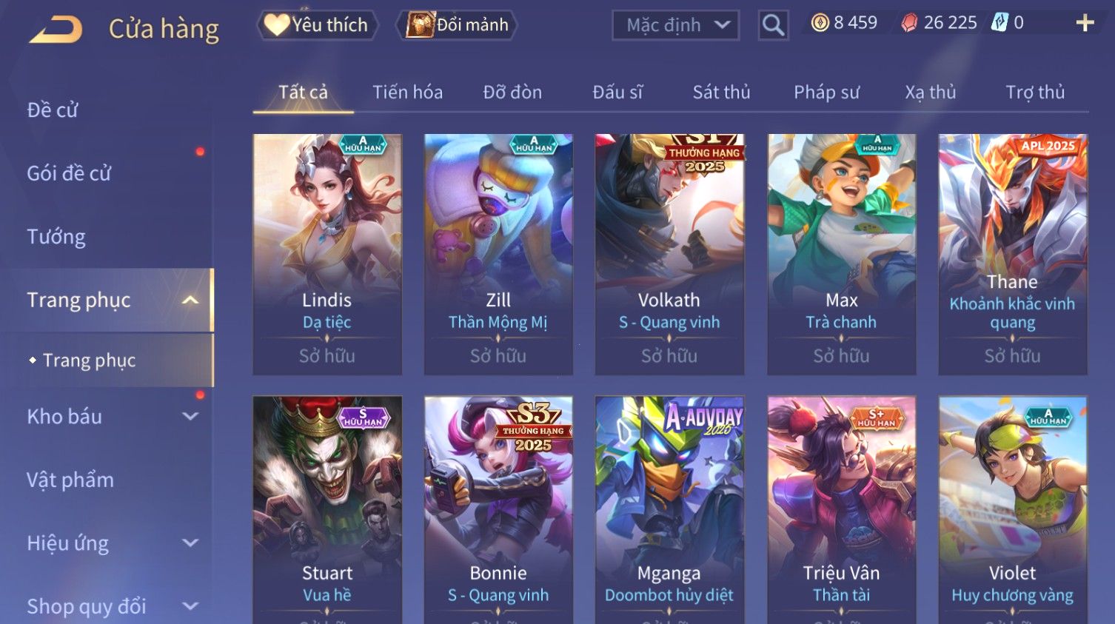Tap the plus icon to add currency
This screenshot has height=624, width=1115.
(x=1085, y=23)
